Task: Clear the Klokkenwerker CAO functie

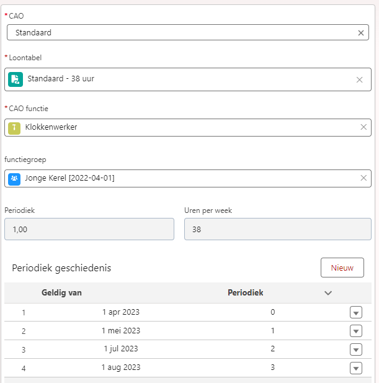Action: 363,127
